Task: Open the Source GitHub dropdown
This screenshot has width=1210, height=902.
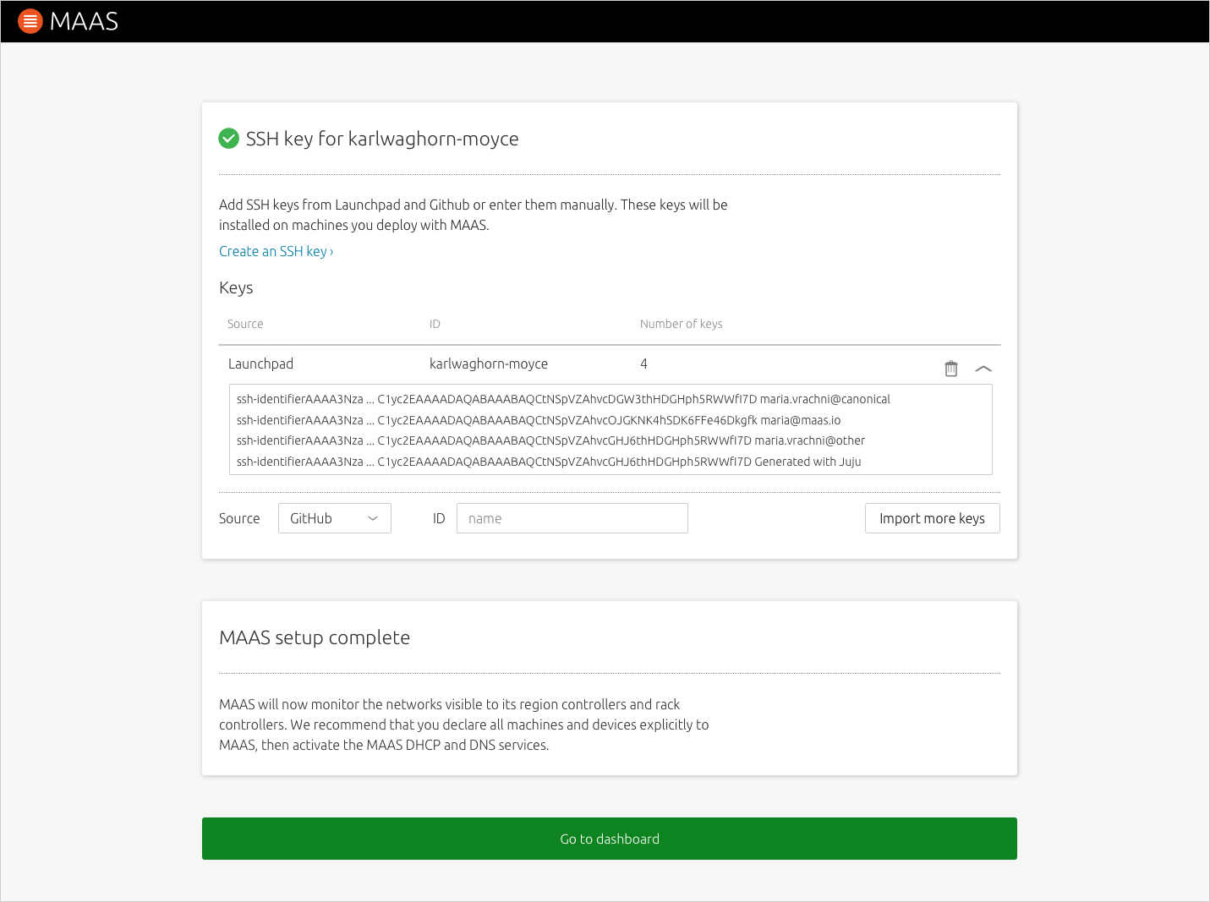Action: click(335, 518)
